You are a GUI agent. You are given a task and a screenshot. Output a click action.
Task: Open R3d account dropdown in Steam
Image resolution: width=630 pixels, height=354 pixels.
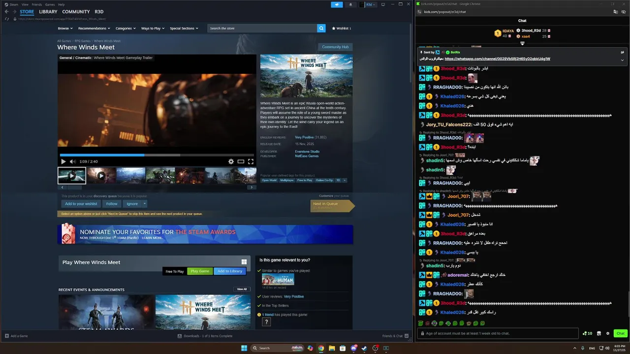pos(368,4)
